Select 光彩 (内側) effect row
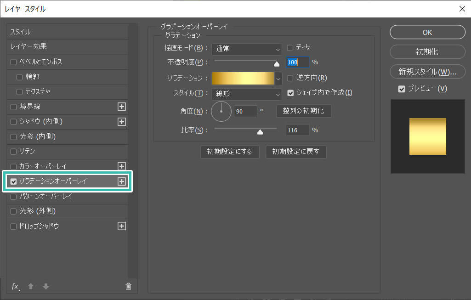Screen dimensions: 471x300 click(x=68, y=136)
